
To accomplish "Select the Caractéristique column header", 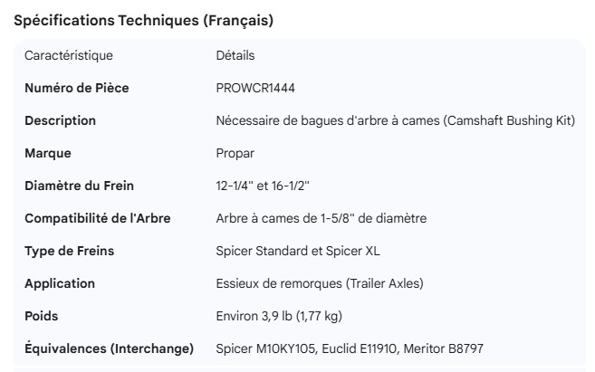I will coord(69,56).
